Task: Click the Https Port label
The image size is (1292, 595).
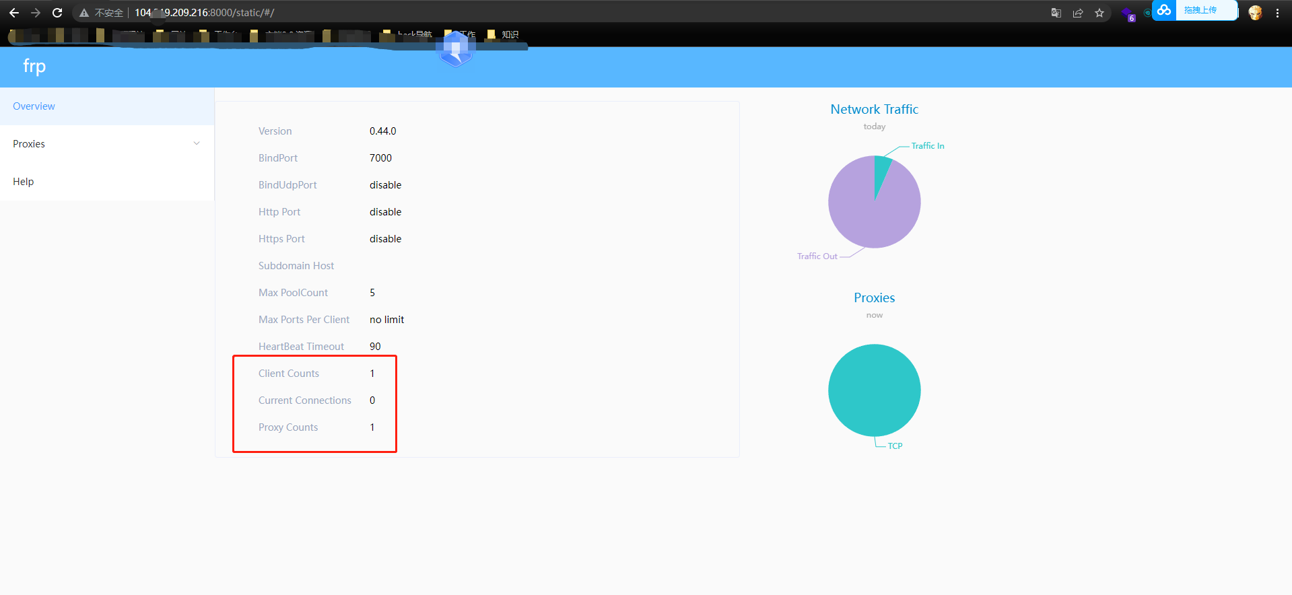Action: [x=281, y=239]
